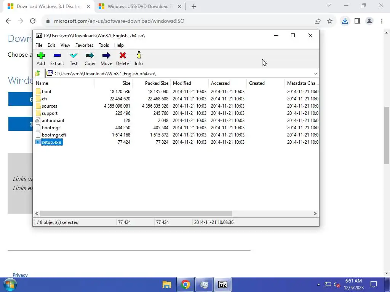
Task: Click the horizontal scrollbar in 7-Zip
Action: click(136, 214)
